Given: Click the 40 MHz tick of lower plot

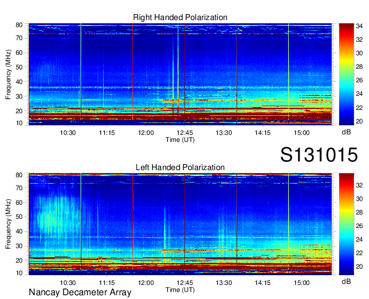Looking at the screenshot, I should pyautogui.click(x=19, y=231).
